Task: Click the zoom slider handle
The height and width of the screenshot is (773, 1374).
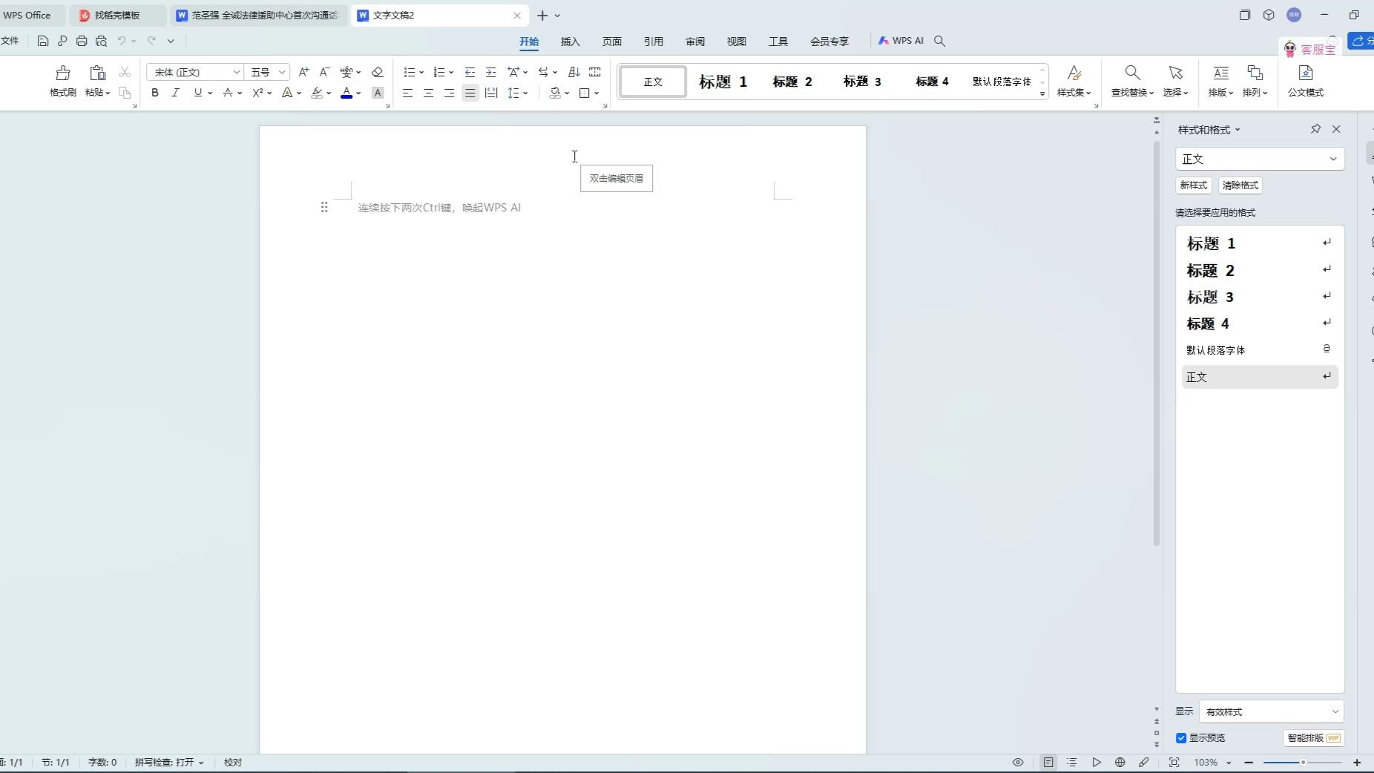Action: [x=1302, y=762]
